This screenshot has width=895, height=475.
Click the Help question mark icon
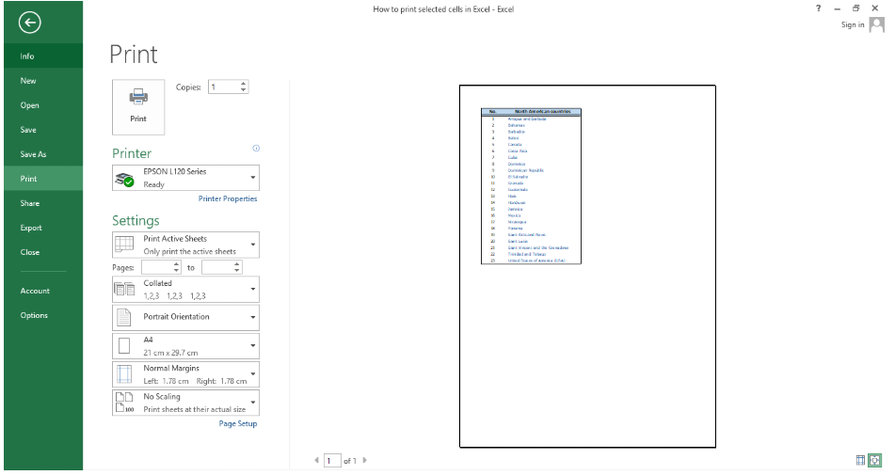point(819,8)
